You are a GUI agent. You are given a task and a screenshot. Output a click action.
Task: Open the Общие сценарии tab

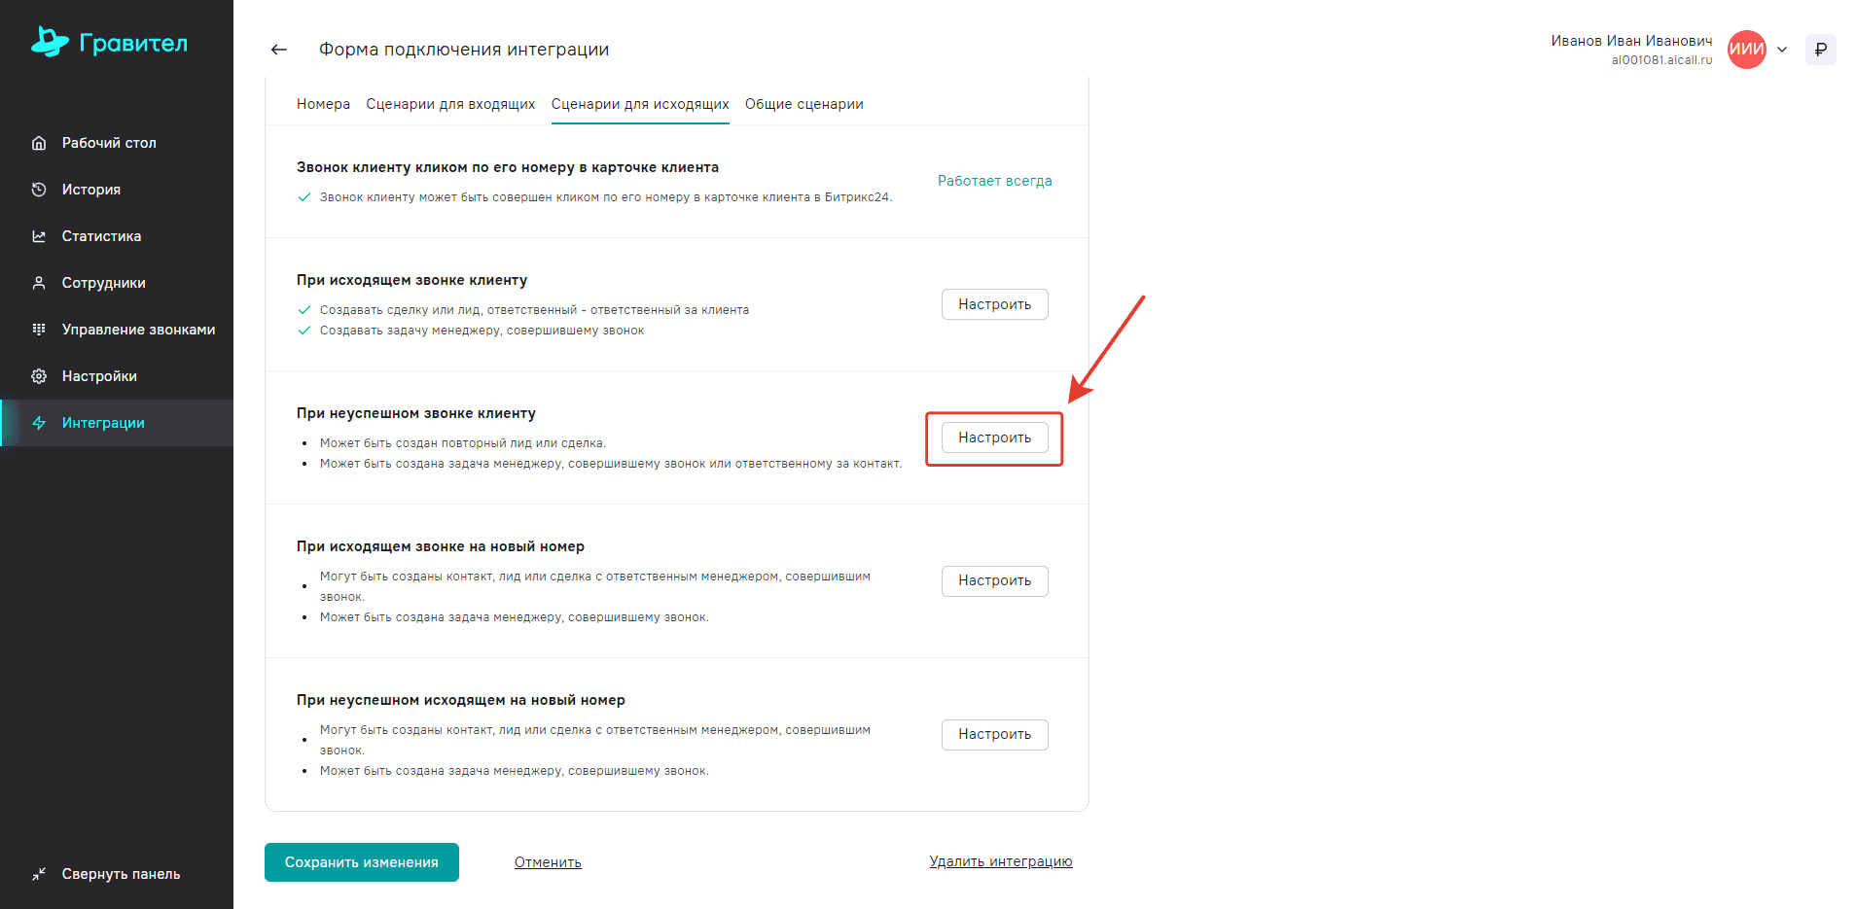point(803,104)
